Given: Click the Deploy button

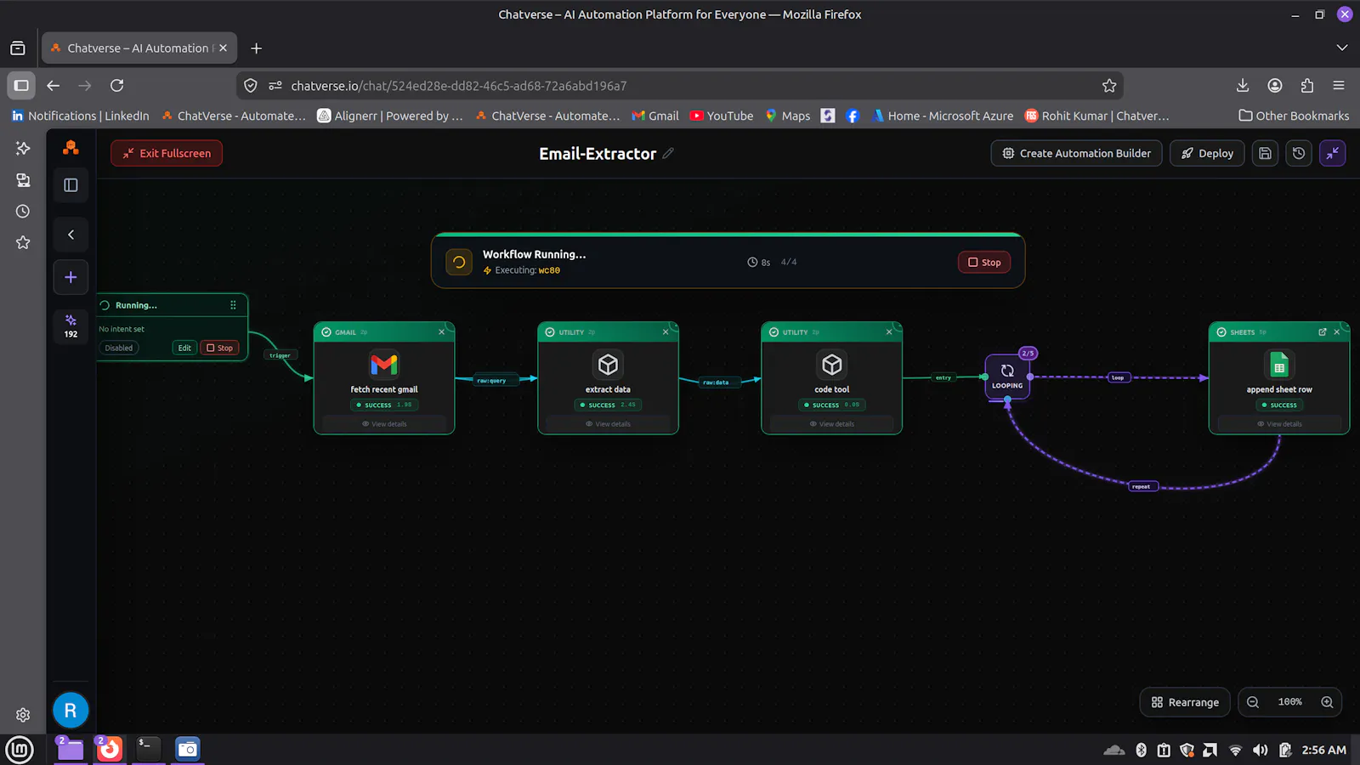Looking at the screenshot, I should (x=1207, y=153).
